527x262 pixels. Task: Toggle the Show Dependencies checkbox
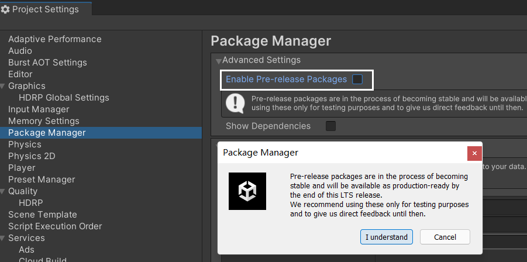click(330, 126)
